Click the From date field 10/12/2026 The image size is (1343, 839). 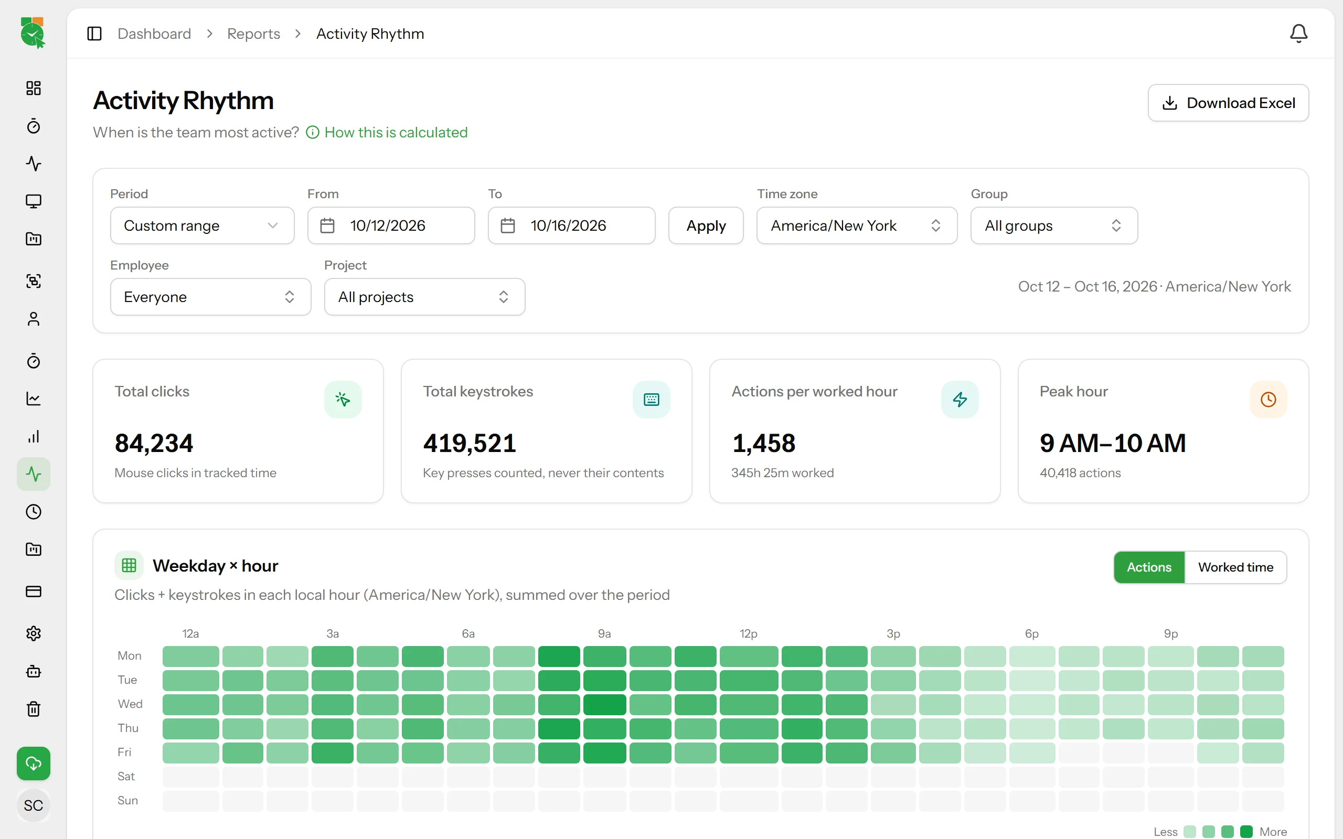[x=391, y=225]
